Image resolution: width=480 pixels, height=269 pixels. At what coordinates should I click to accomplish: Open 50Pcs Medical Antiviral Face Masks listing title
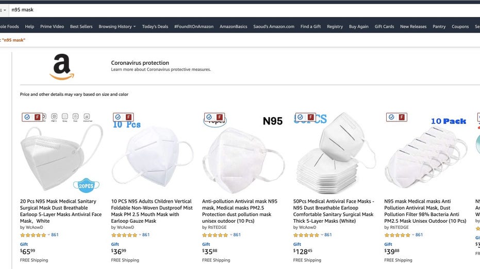click(x=334, y=211)
